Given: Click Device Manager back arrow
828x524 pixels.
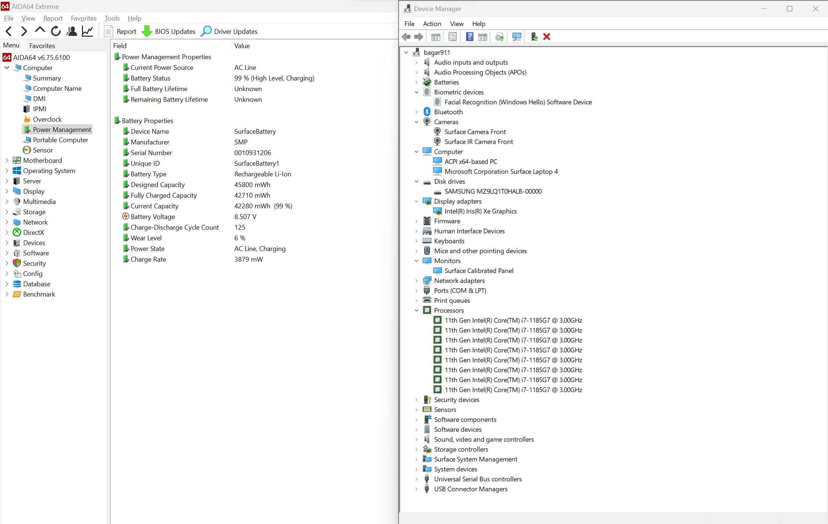Looking at the screenshot, I should click(x=406, y=37).
